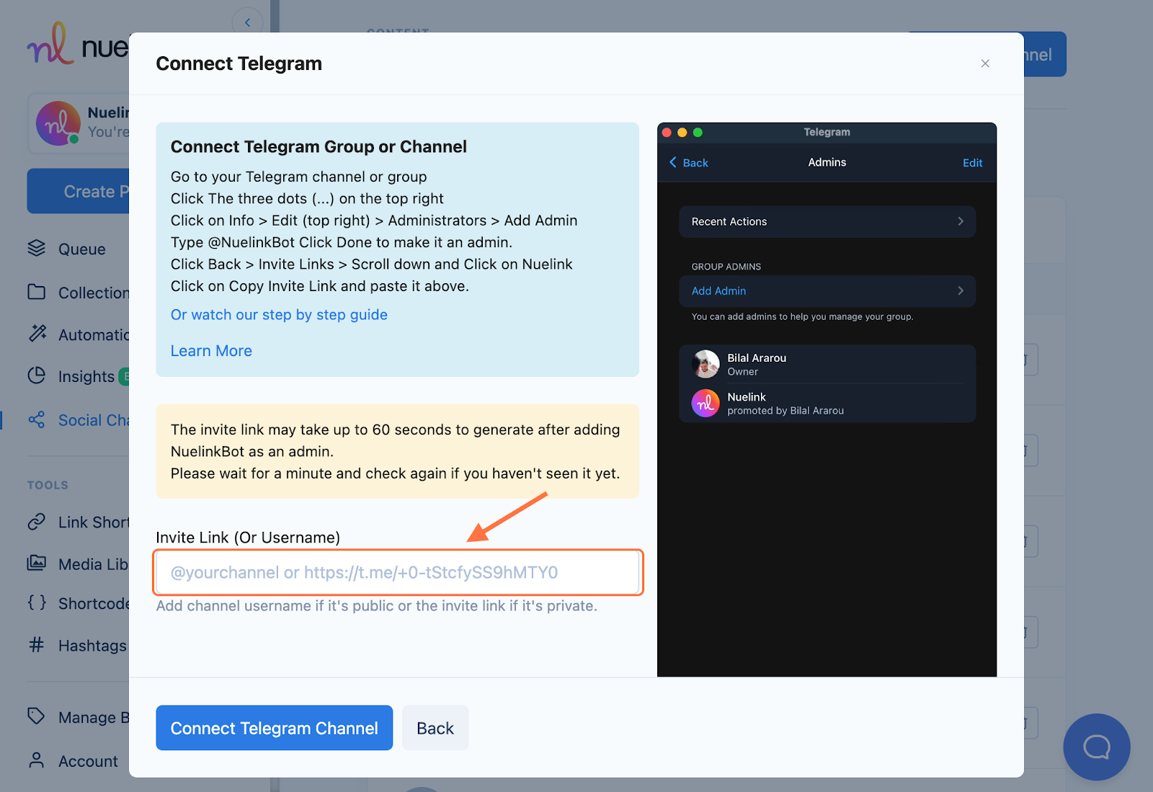The width and height of the screenshot is (1153, 792).
Task: Click the Account person icon
Action: point(36,760)
